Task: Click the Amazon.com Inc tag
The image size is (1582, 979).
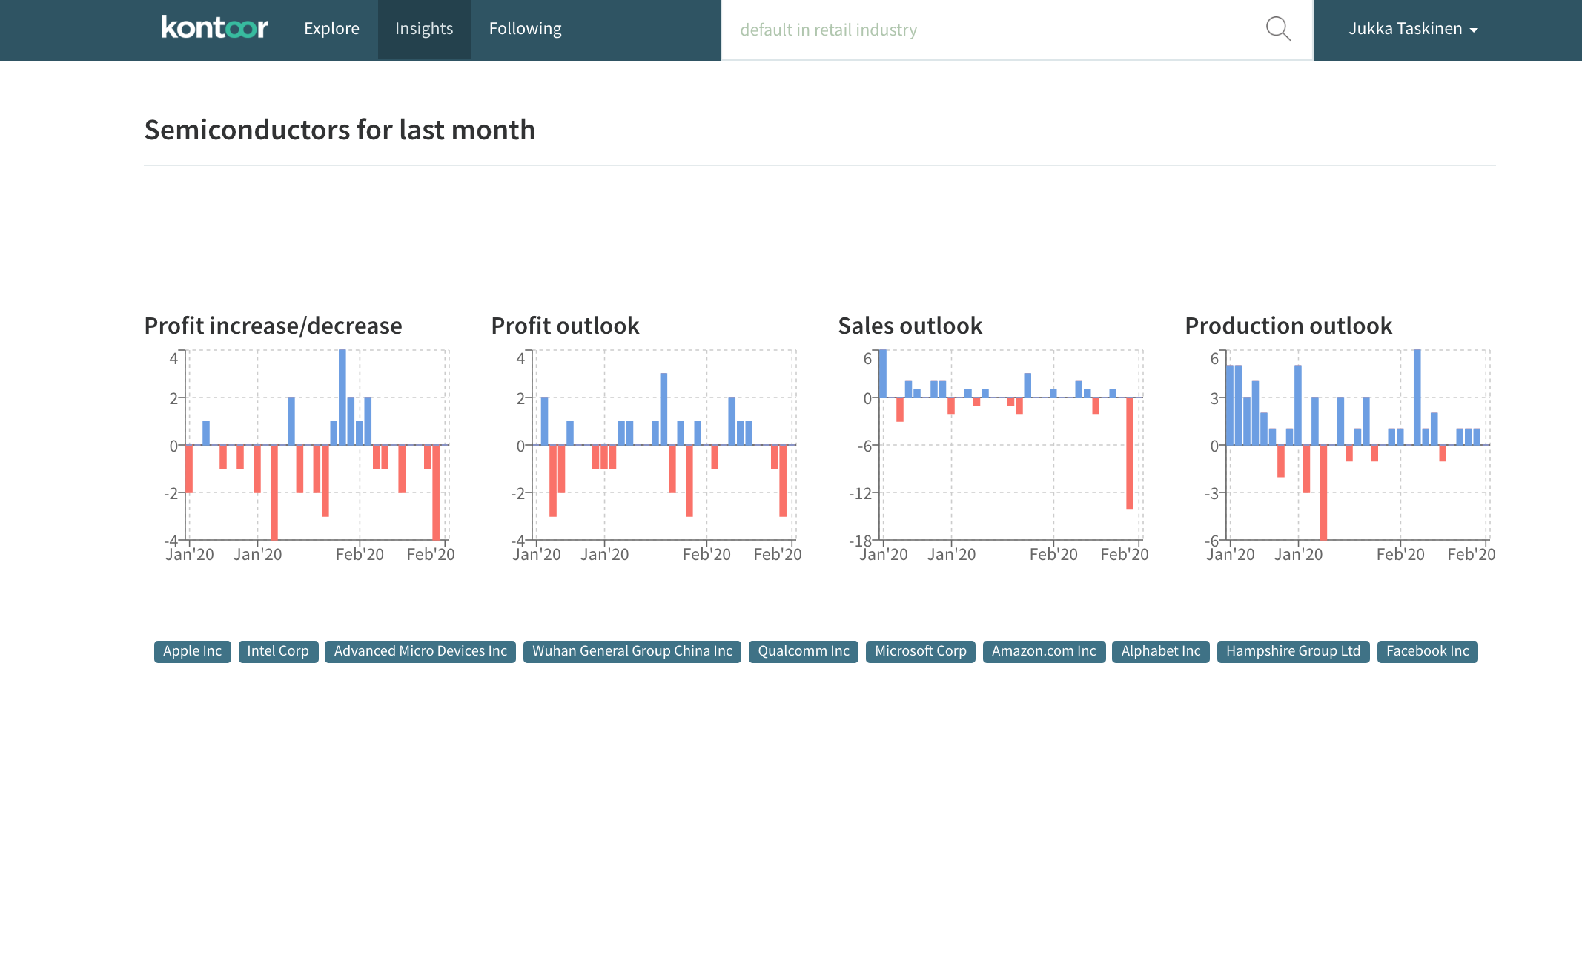Action: (x=1044, y=651)
